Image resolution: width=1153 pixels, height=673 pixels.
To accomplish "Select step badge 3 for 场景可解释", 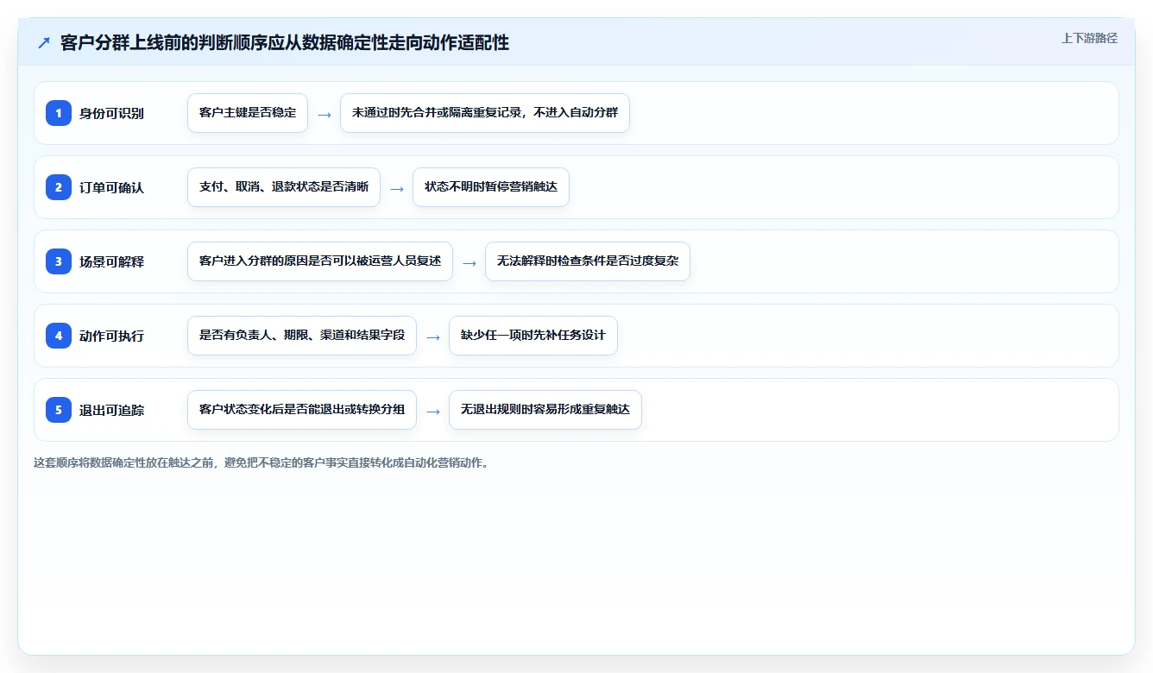I will click(59, 261).
